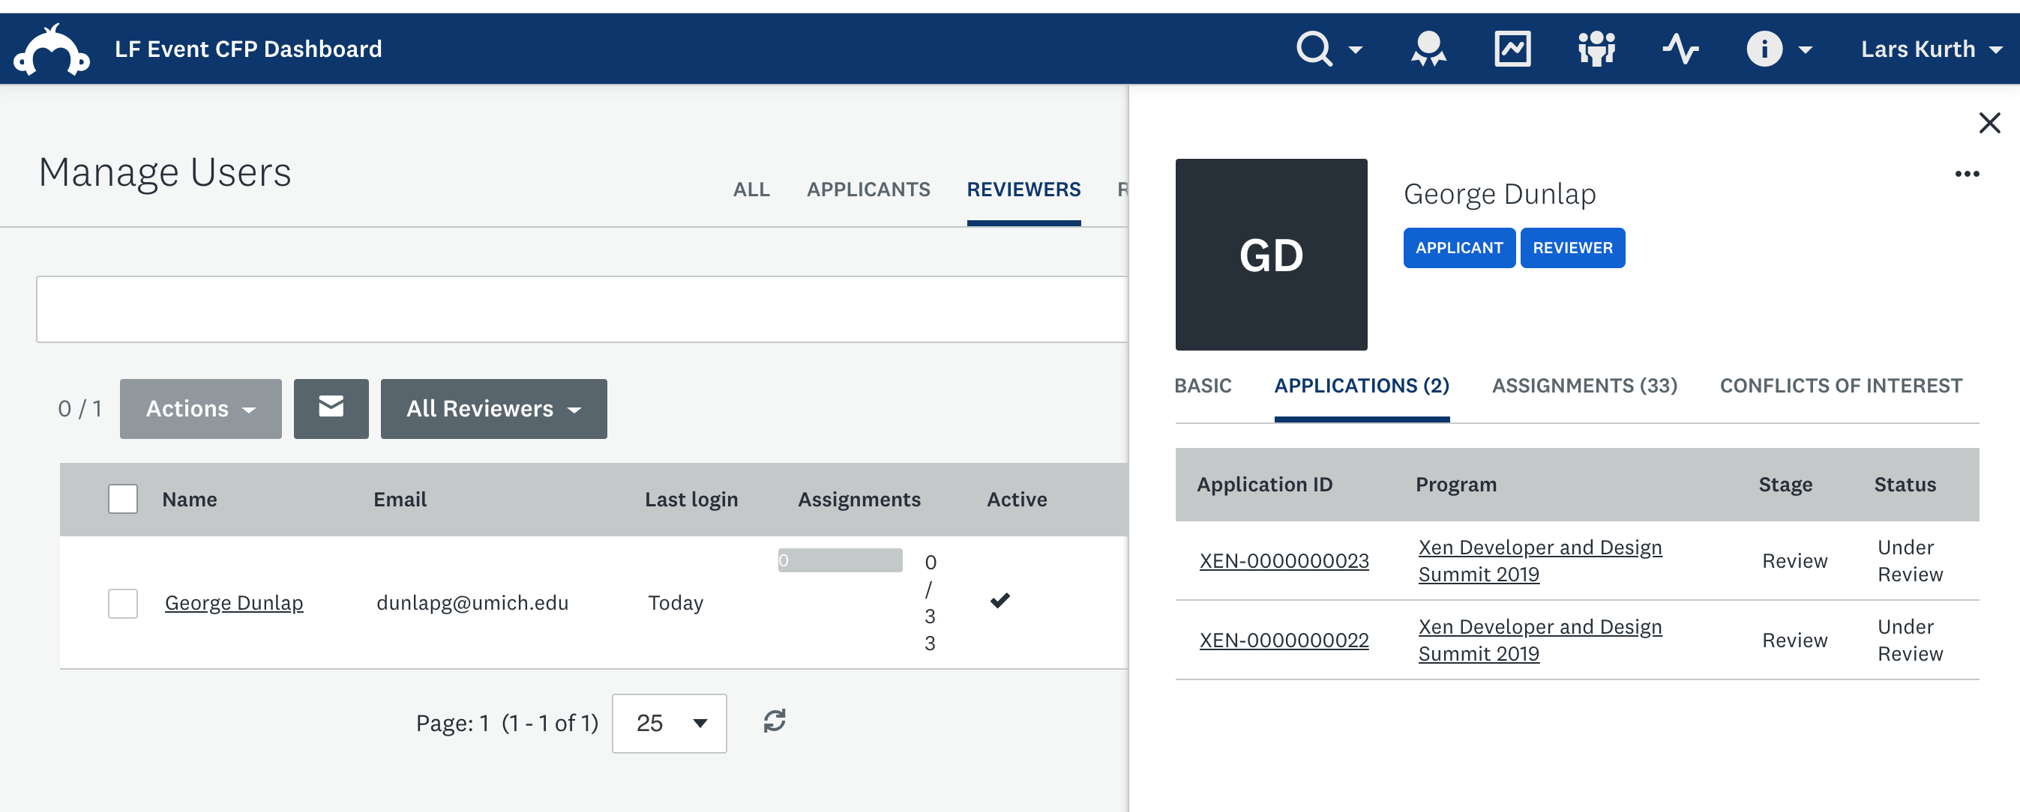Select the APPLICATIONS (2) tab
Screen dimensions: 2020x812
click(1362, 385)
